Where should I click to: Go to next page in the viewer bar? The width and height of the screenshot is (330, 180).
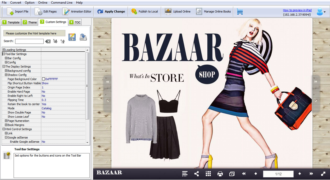[300, 174]
